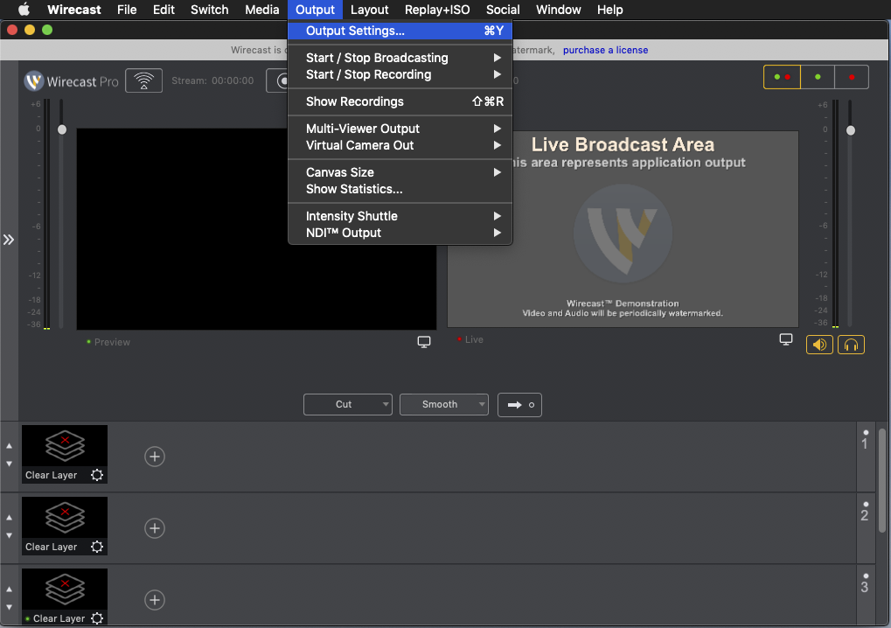Move layer 1 up with arrow
Screen dimensions: 891x628
[9, 446]
